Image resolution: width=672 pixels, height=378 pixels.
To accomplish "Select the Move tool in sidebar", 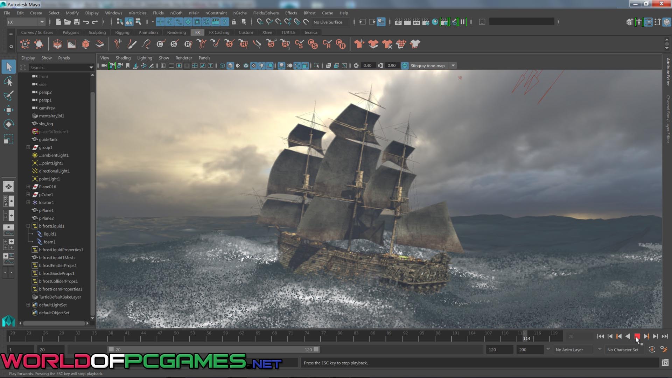I will click(8, 110).
